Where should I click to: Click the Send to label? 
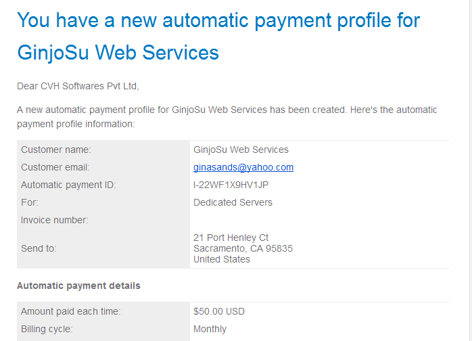[x=39, y=248]
